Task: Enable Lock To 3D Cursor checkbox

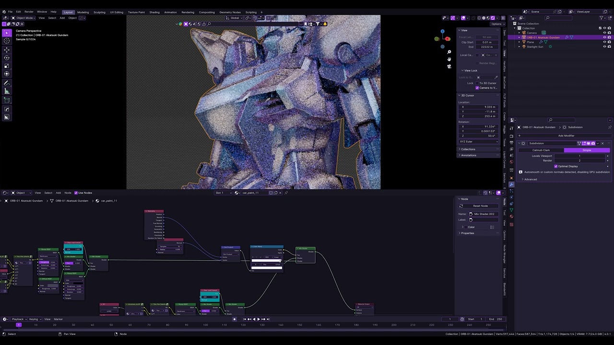Action: click(x=477, y=83)
